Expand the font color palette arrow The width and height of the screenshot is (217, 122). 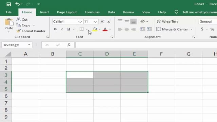(110, 29)
